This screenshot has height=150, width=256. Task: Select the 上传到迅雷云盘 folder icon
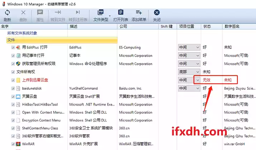(18, 80)
